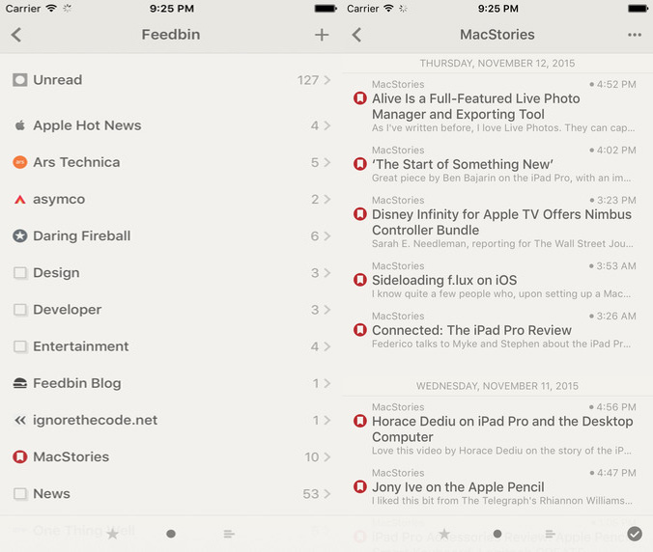Tap the Entertainment folder icon

tap(20, 346)
